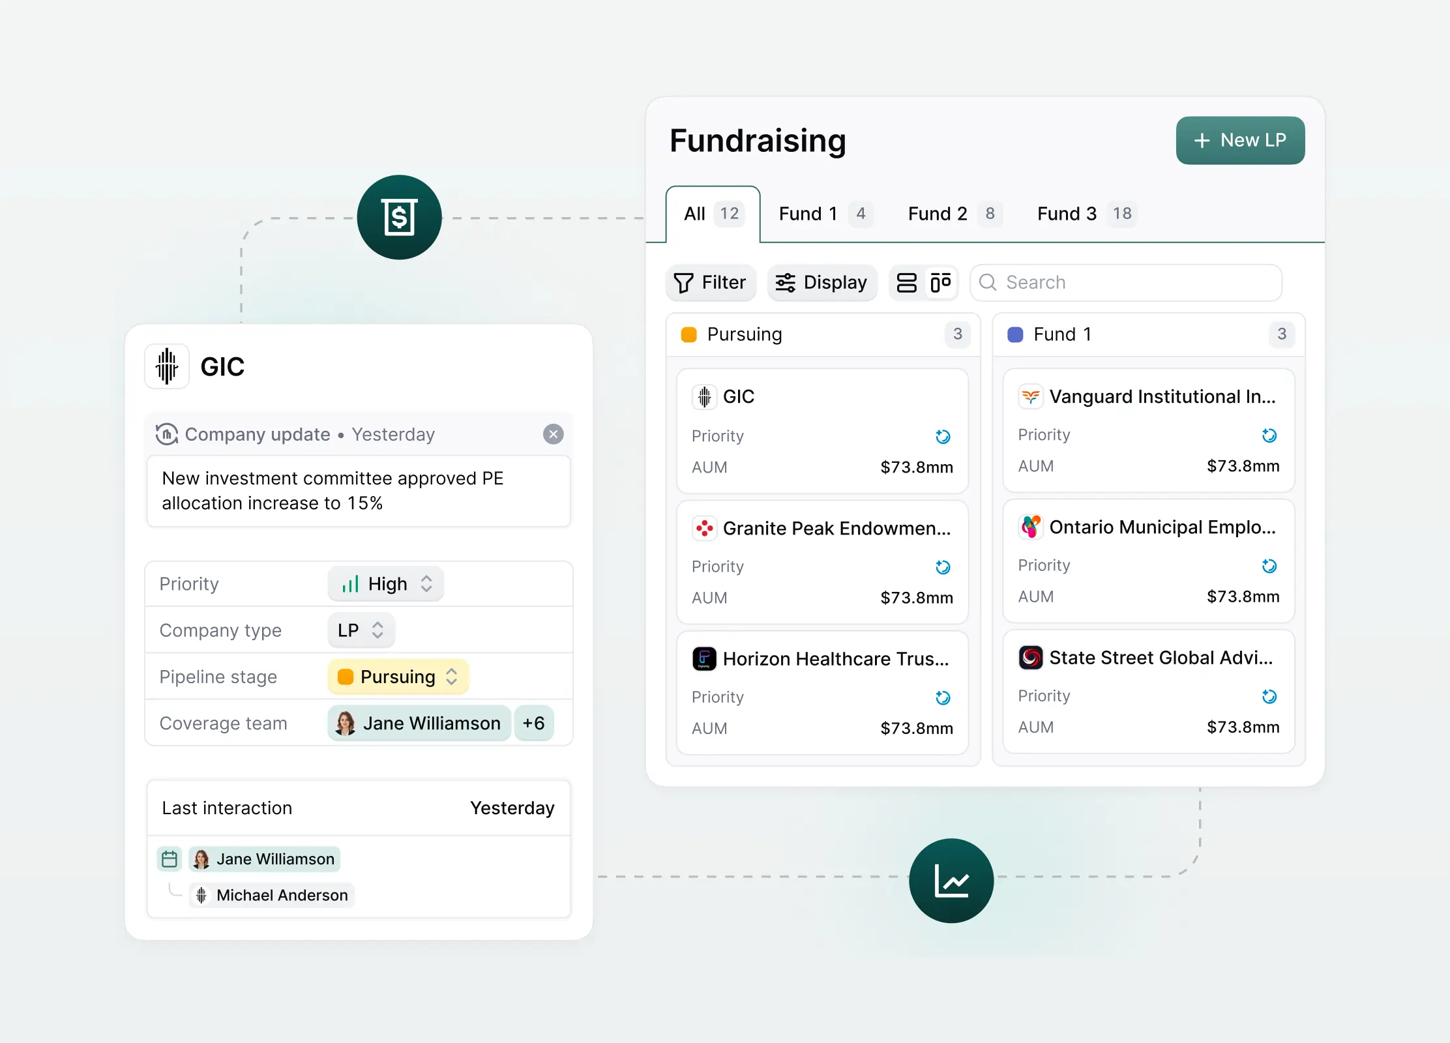Open the Display settings
1450x1043 pixels.
coord(822,282)
